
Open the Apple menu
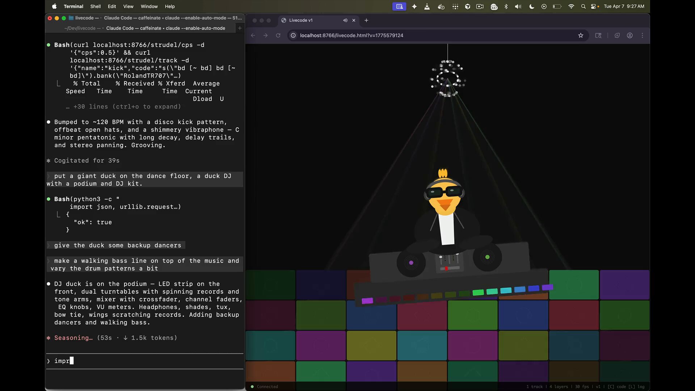pyautogui.click(x=54, y=6)
